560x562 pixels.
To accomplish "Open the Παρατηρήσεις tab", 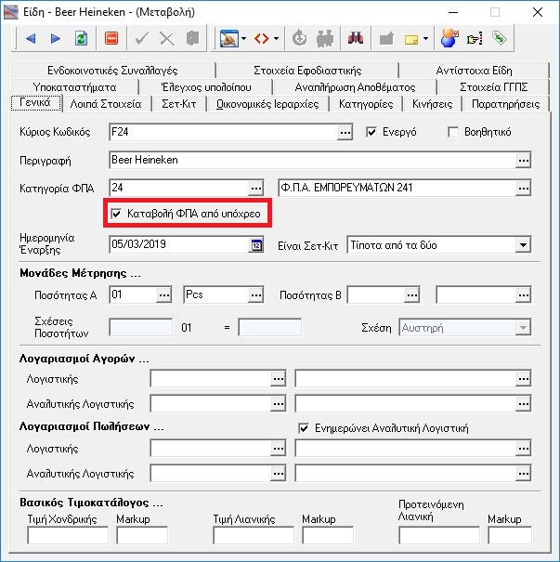I will [505, 104].
